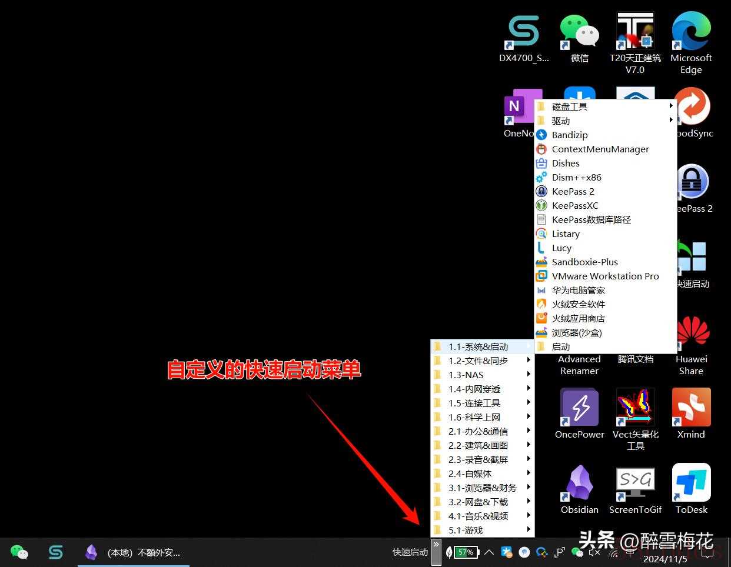Open KeePass数据库路径 entry
731x567 pixels.
606,219
